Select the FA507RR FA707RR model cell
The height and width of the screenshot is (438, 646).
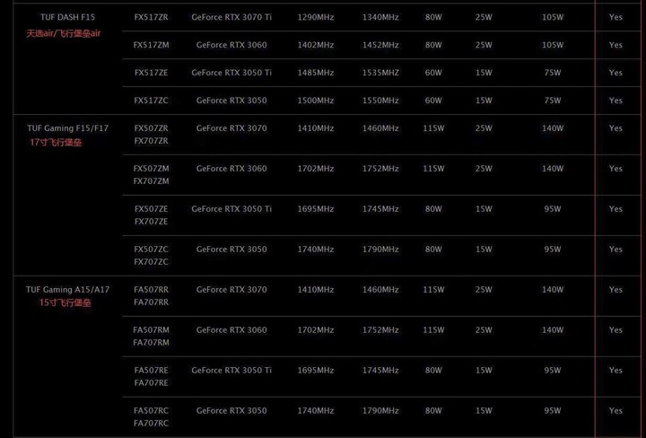[x=152, y=296]
